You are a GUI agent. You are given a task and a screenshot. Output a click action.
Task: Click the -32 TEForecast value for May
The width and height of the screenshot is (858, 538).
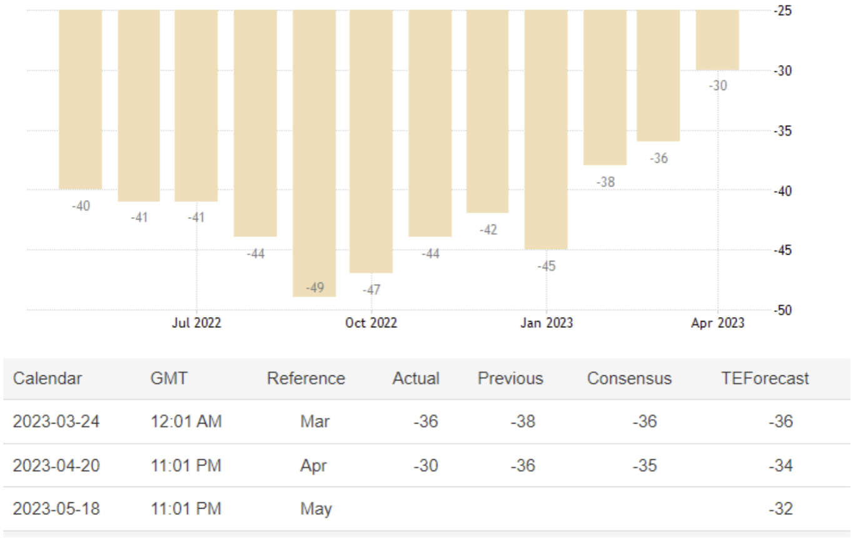[781, 509]
